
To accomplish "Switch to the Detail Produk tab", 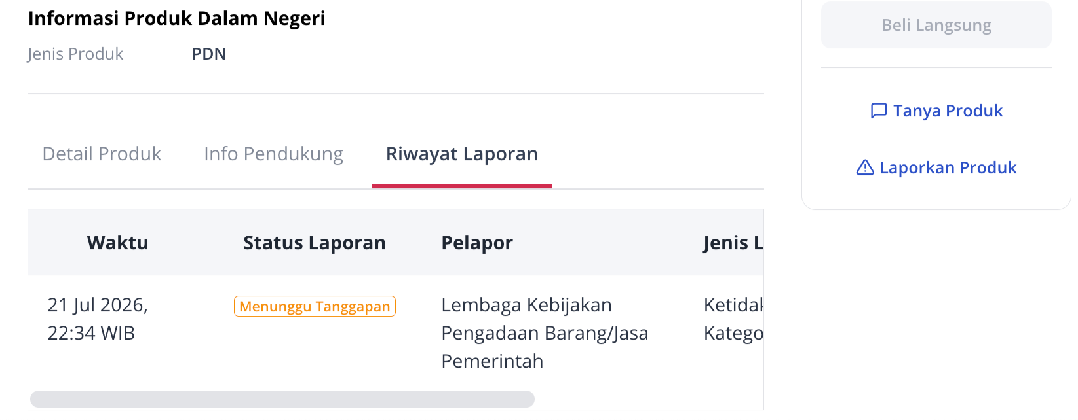I will (102, 154).
